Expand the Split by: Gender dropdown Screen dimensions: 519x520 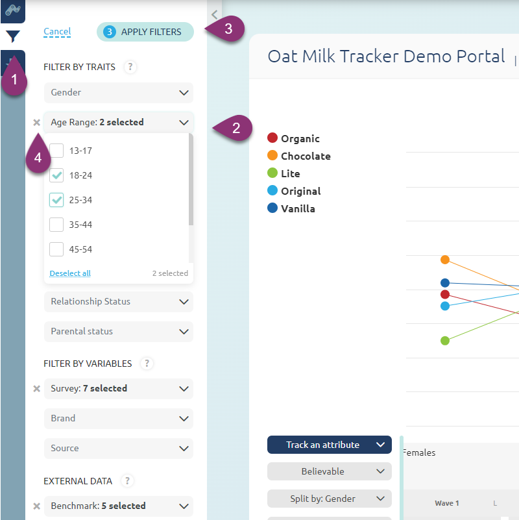coord(329,499)
